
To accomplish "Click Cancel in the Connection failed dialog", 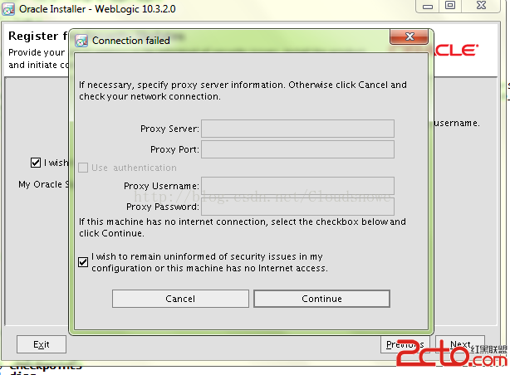I will [x=180, y=299].
